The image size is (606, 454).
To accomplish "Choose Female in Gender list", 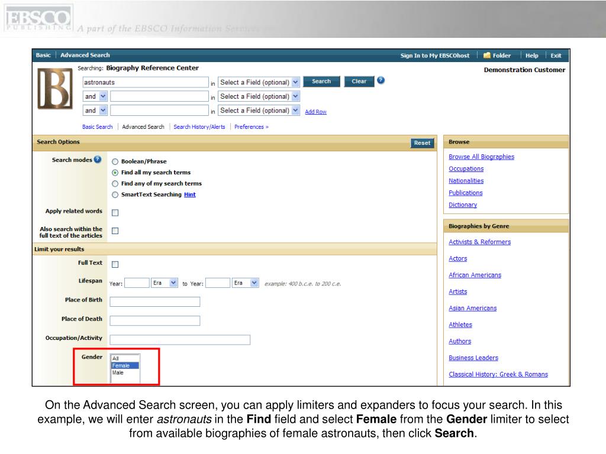I will click(125, 365).
